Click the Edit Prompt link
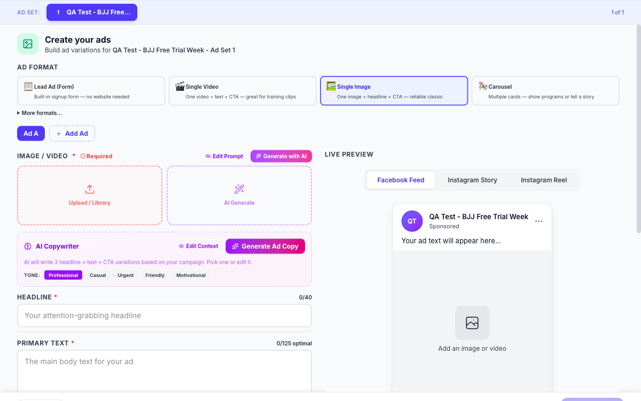641x401 pixels. 224,156
